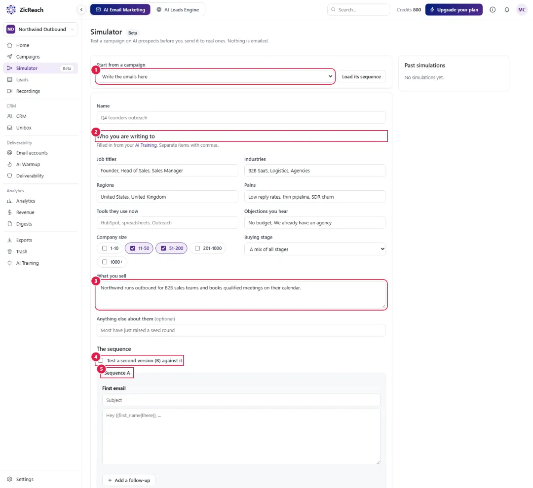Viewport: 533px width, 488px height.
Task: Expand the Northwind Outbound workspace switcher
Action: pos(40,29)
